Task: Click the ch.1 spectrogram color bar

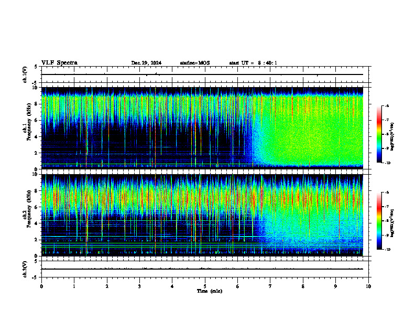Action: pyautogui.click(x=379, y=134)
